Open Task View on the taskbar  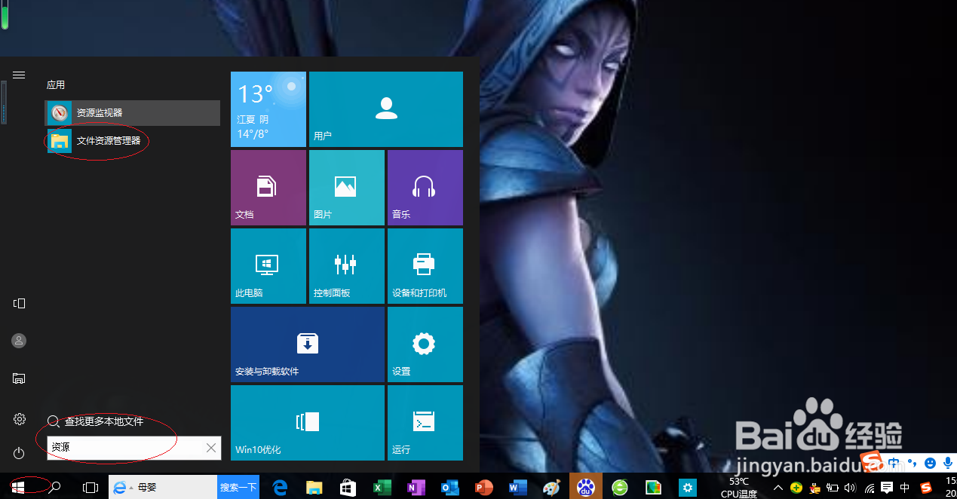tap(90, 488)
